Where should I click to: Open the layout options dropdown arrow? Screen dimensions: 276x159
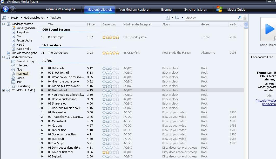point(172,18)
